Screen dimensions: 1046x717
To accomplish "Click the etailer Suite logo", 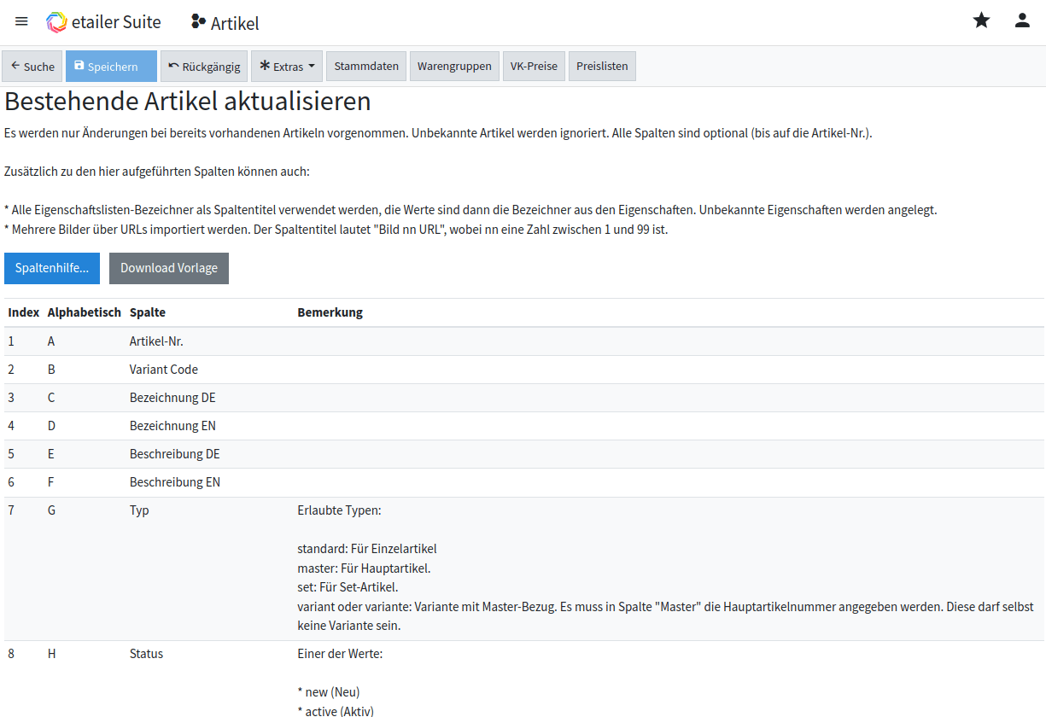I will coord(56,22).
